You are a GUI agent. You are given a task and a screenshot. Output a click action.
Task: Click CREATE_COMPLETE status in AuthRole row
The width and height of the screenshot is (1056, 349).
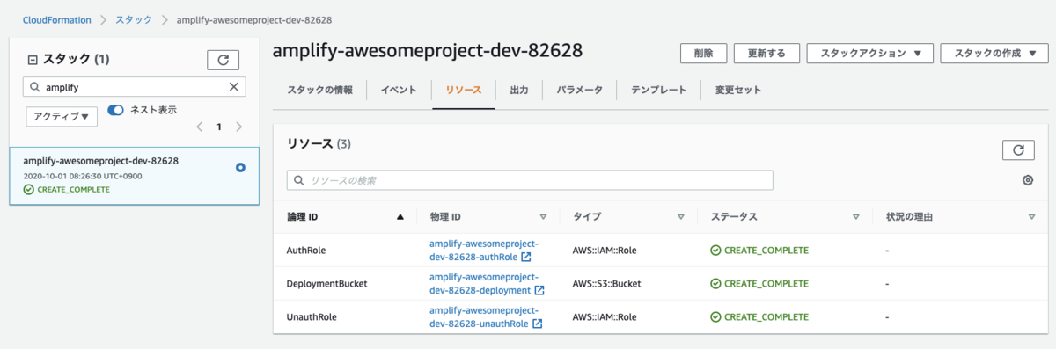[x=759, y=251]
